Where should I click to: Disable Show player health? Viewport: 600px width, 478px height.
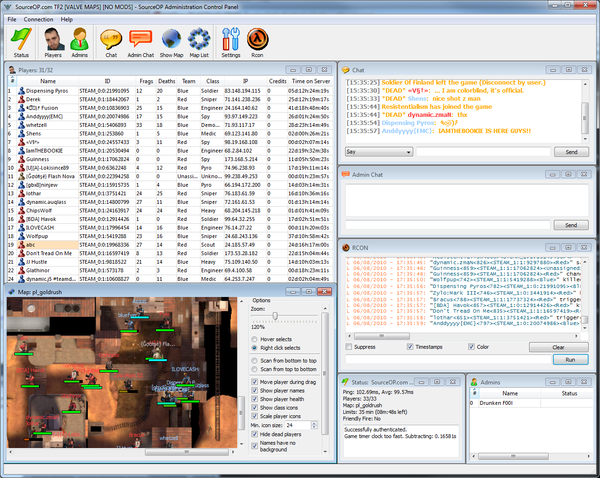click(255, 399)
